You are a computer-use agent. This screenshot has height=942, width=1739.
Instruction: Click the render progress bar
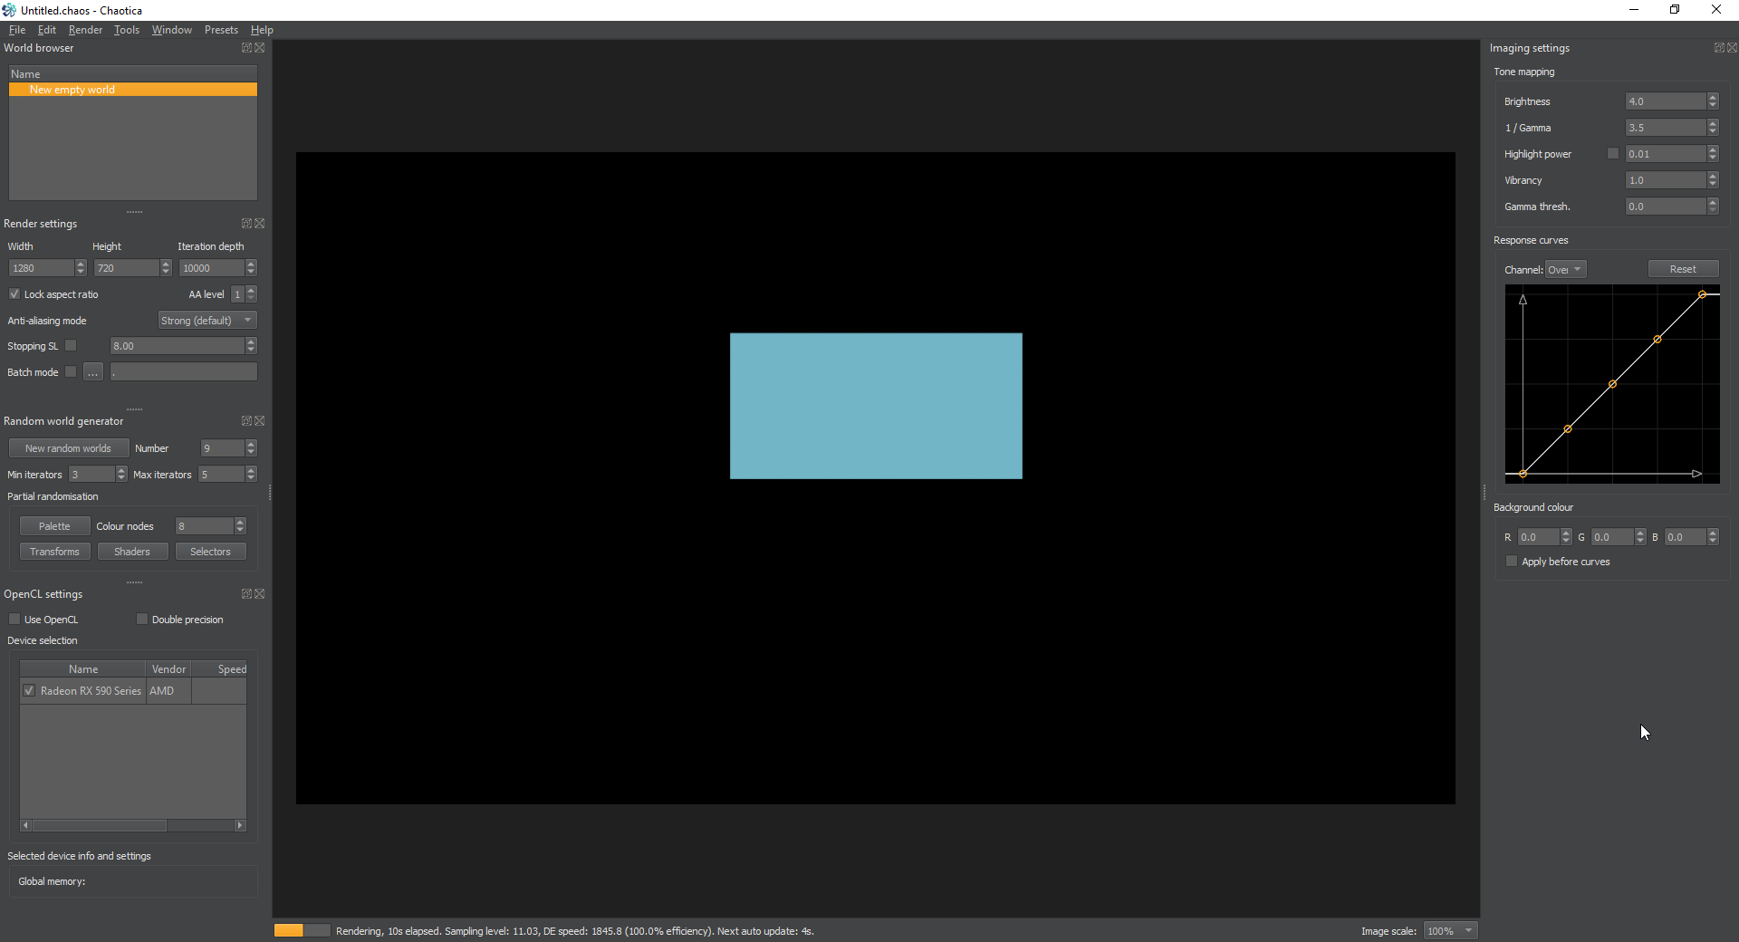[303, 930]
